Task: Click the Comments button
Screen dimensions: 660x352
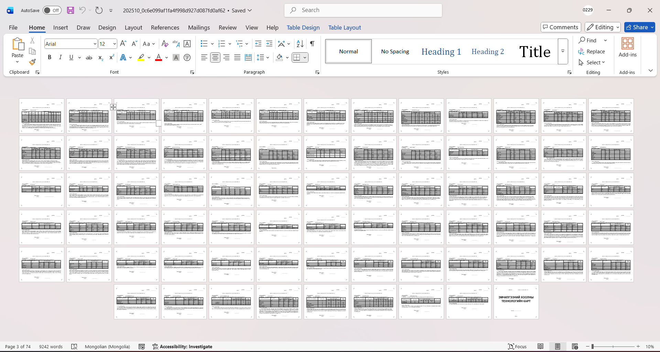Action: click(x=561, y=27)
